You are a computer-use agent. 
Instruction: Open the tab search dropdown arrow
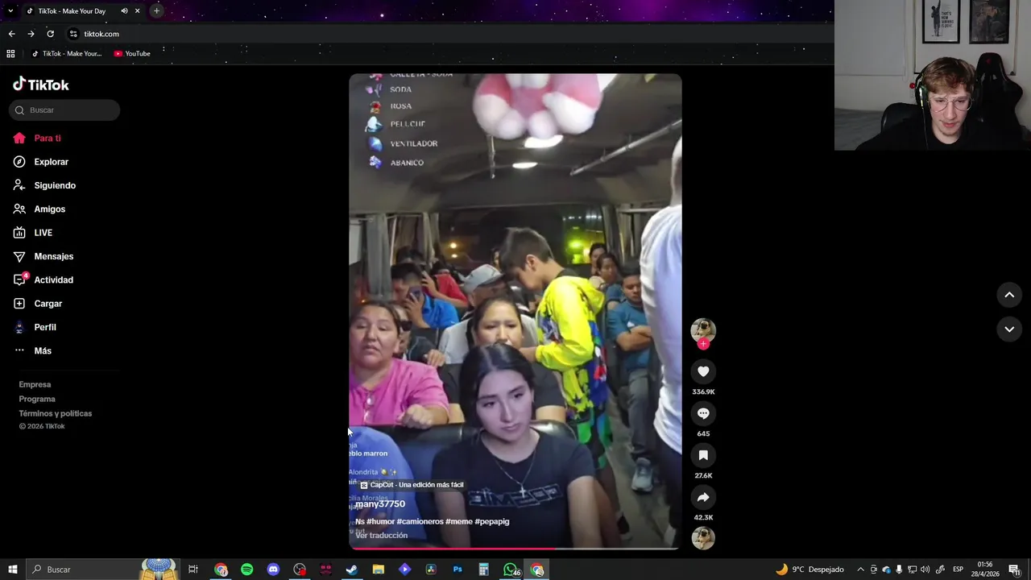pyautogui.click(x=10, y=11)
